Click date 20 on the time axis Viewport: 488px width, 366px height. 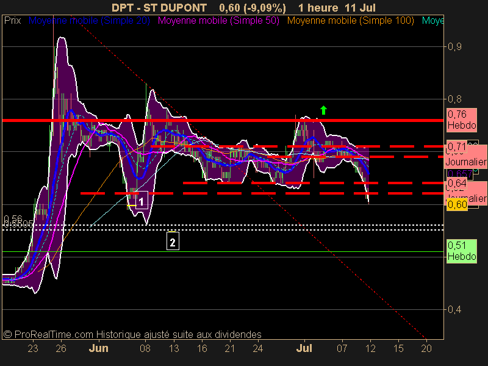point(426,348)
